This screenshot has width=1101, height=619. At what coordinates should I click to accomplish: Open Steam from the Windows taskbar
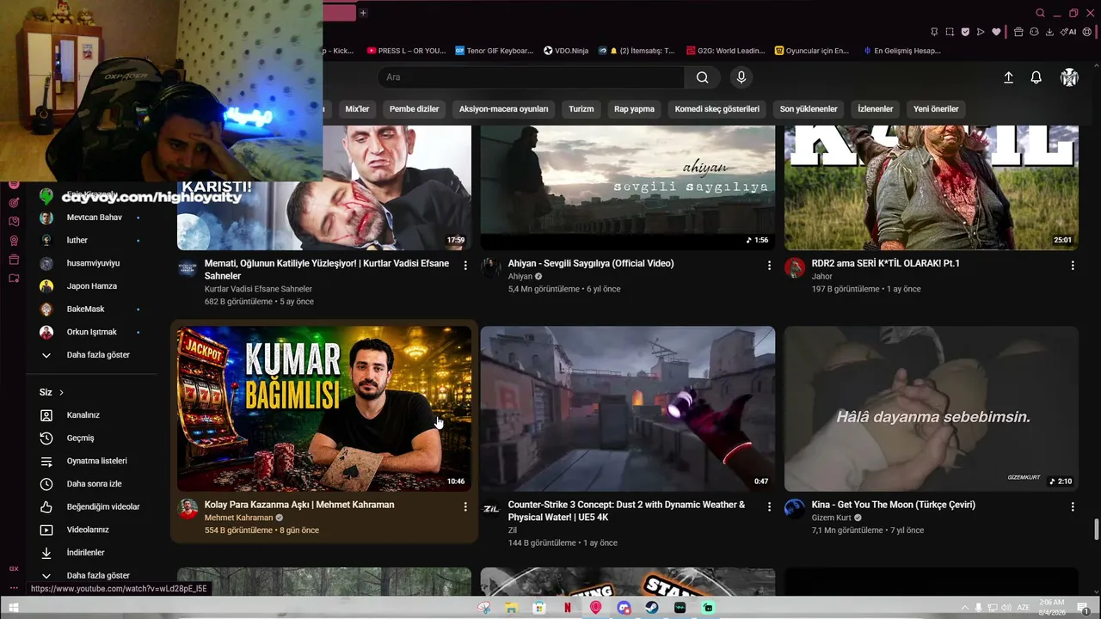point(652,608)
